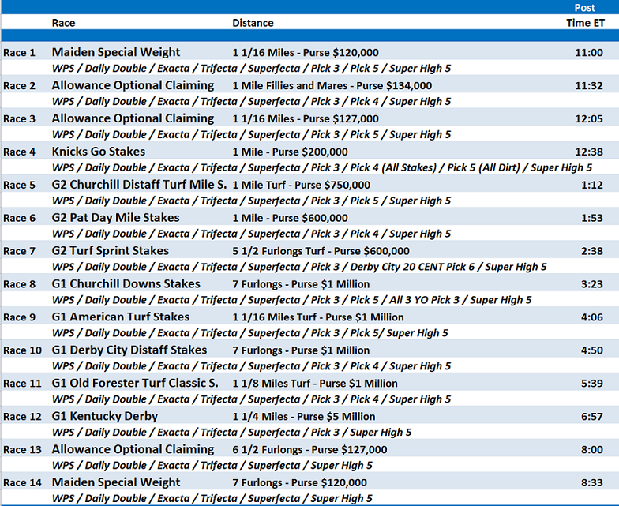Select the 'Race' column header

click(x=63, y=24)
